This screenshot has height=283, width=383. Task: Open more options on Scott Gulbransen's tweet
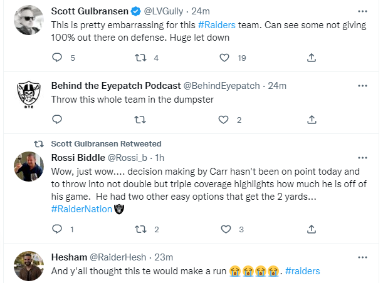tap(362, 11)
